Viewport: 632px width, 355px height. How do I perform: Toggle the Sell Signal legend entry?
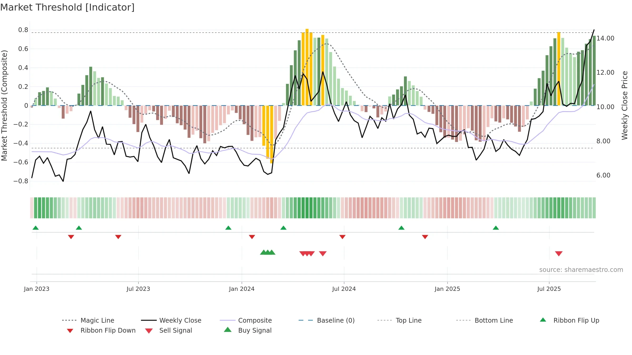[169, 330]
